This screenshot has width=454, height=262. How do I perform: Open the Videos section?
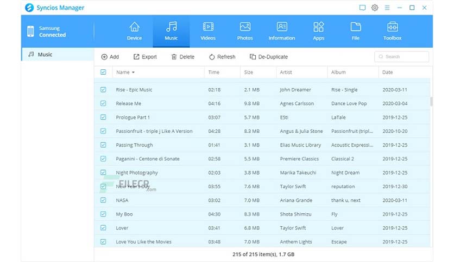click(208, 31)
